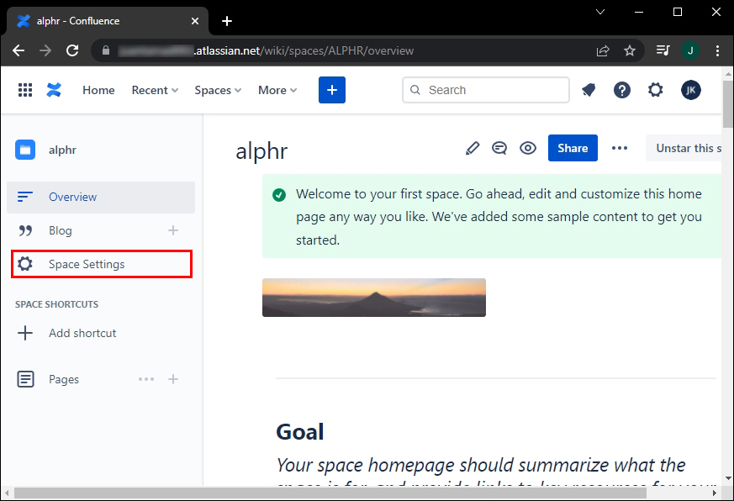Open the tab search chevron

tap(600, 12)
